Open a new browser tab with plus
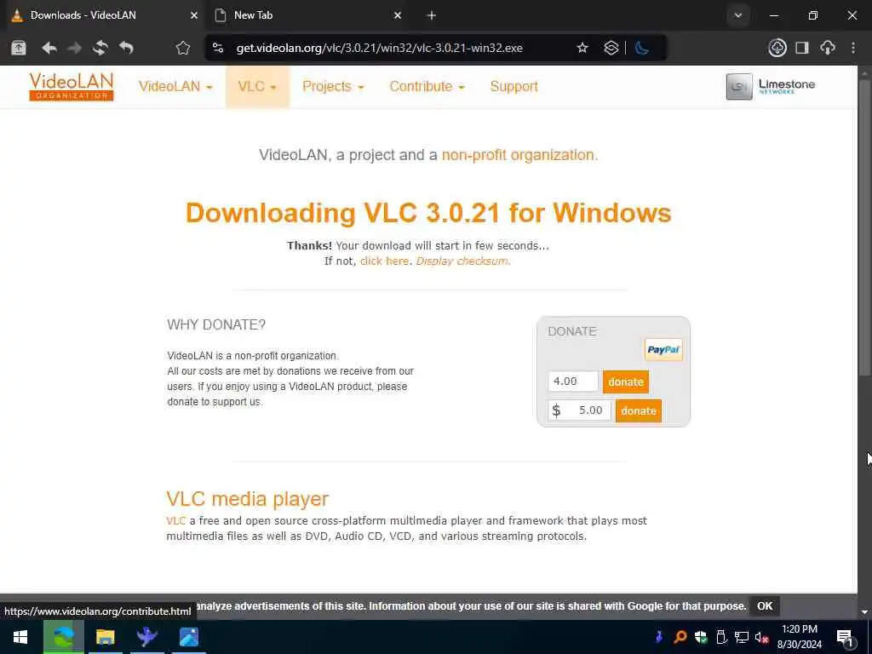 [x=432, y=15]
